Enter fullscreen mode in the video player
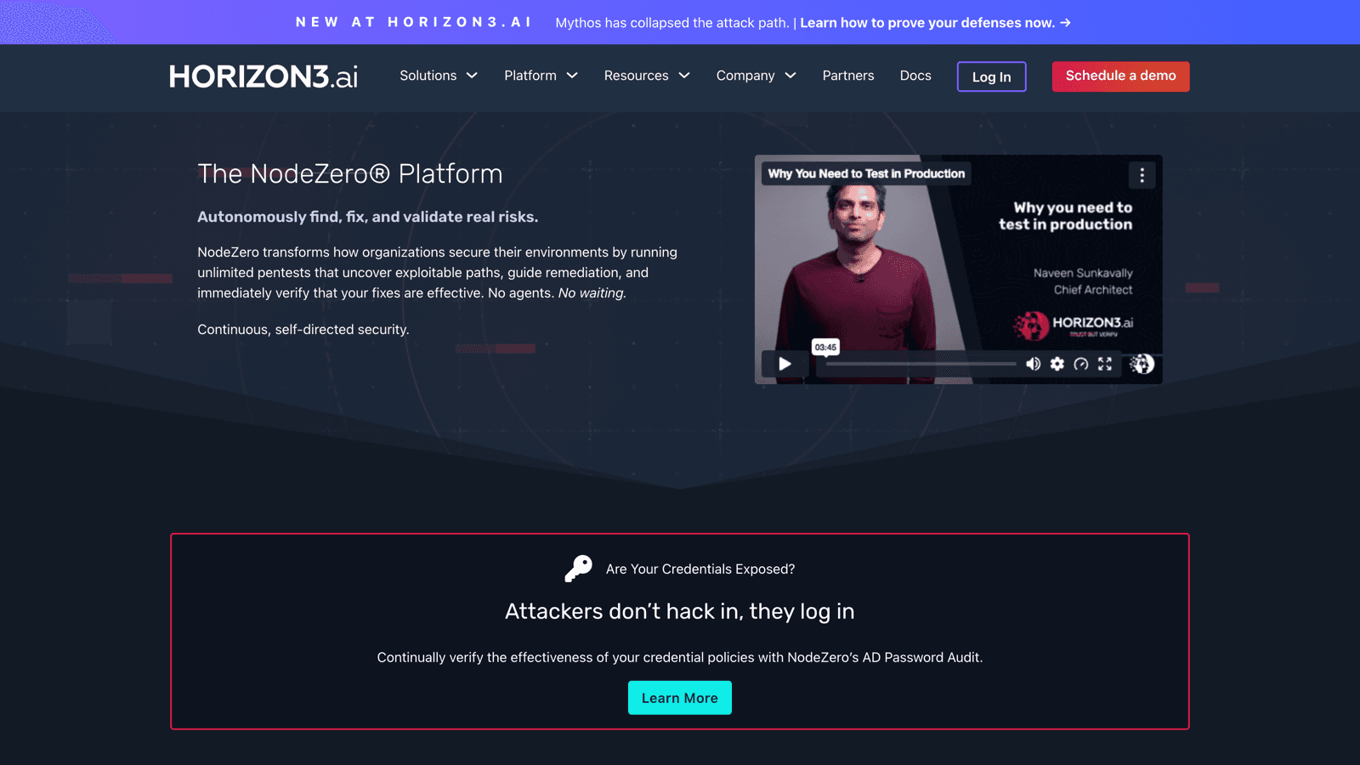1360x765 pixels. pyautogui.click(x=1105, y=364)
